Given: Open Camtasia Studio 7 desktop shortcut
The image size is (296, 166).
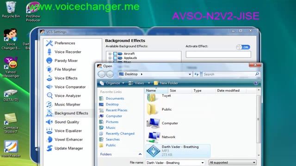Looking at the screenshot, I should 11,123.
